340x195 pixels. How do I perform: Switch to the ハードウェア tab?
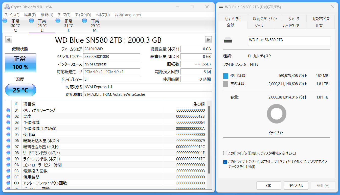(x=291, y=26)
